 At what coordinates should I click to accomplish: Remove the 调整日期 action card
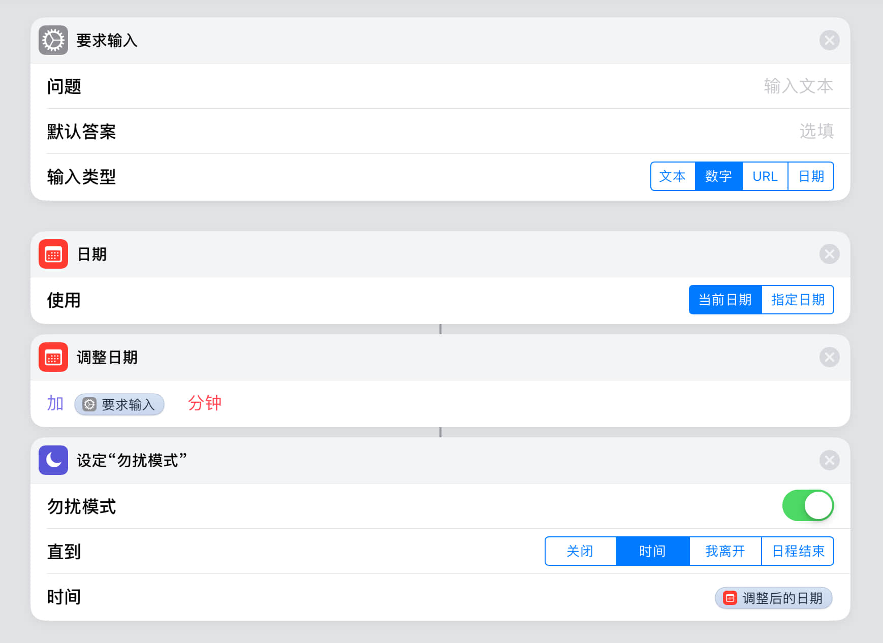pos(829,357)
